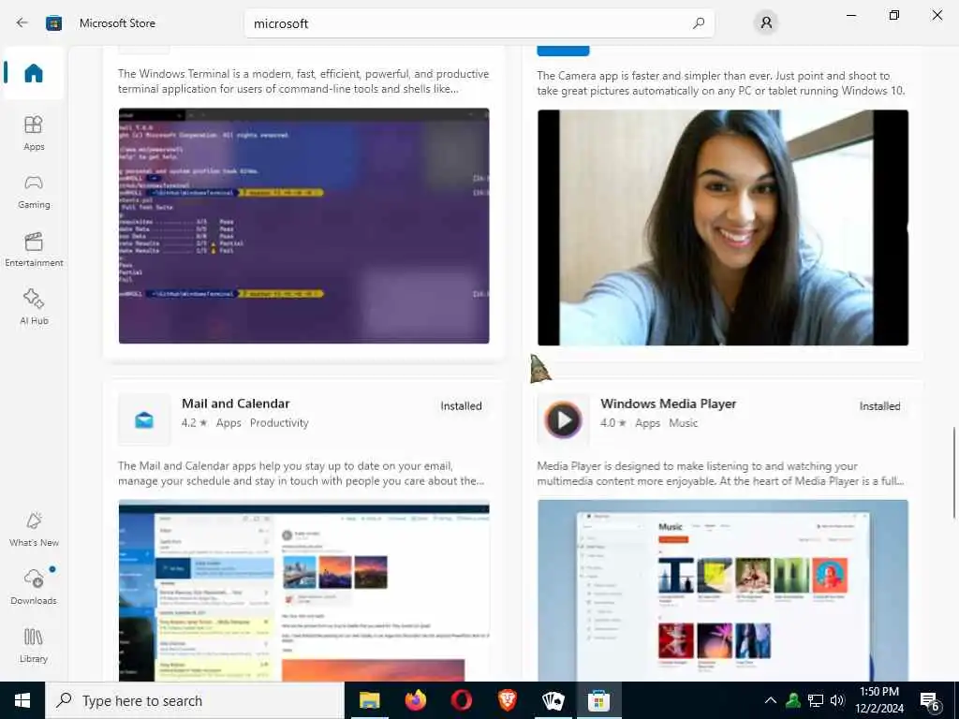
Task: Click the vertical scrollbar thumb
Action: pyautogui.click(x=954, y=473)
